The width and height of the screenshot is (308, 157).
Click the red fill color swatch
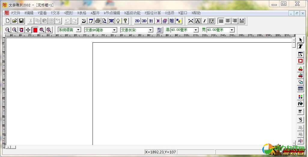point(35,30)
